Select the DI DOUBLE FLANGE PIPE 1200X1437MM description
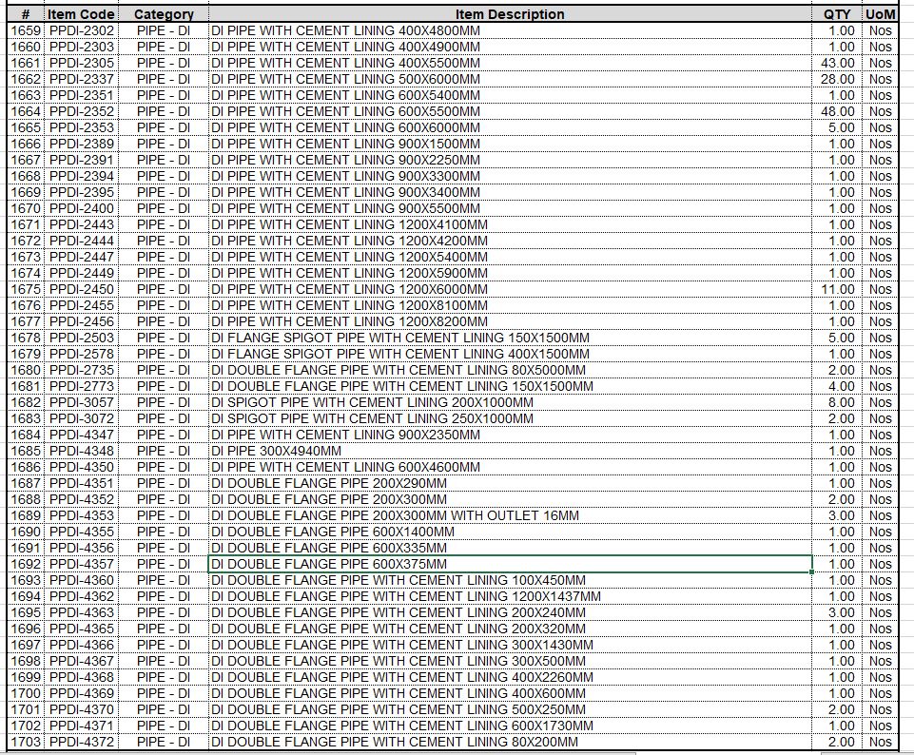914x755 pixels. pos(406,596)
